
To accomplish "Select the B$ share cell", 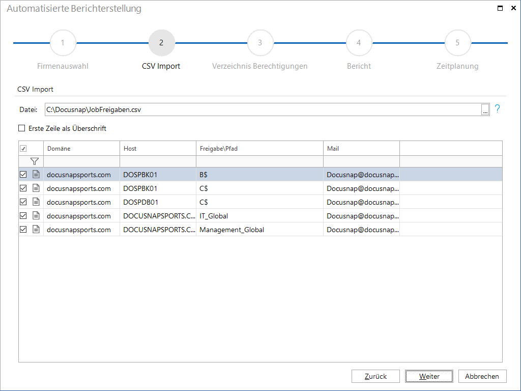I will (259, 174).
